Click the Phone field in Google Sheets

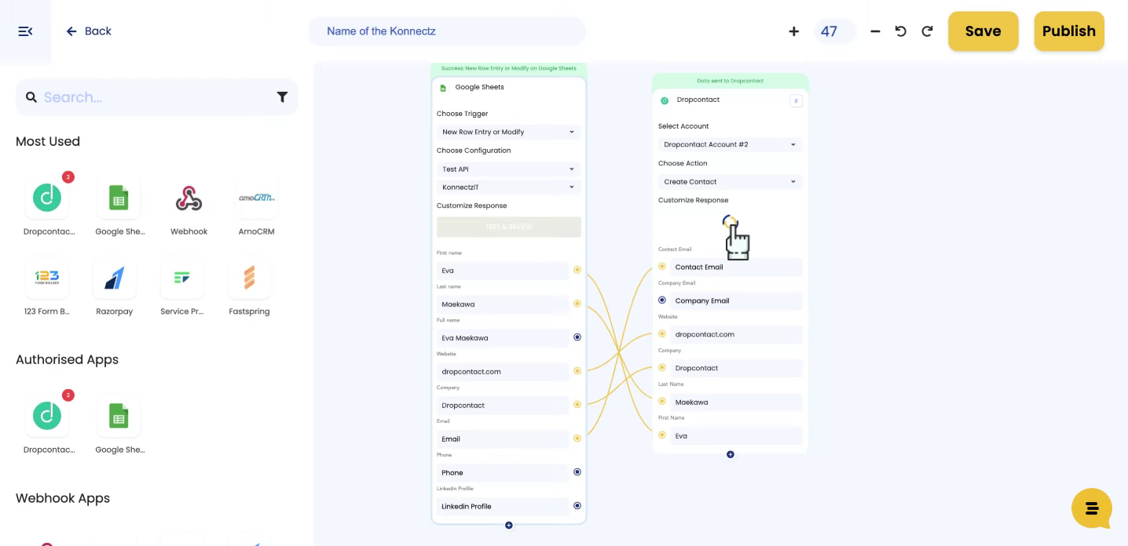coord(503,472)
